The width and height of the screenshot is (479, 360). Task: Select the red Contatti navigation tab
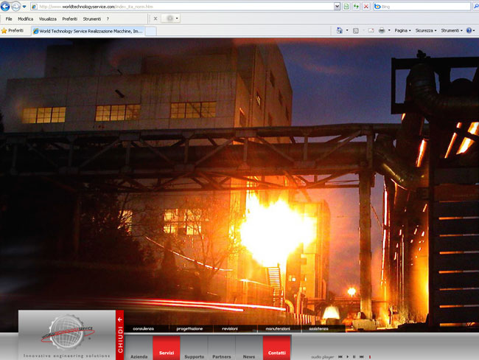point(277,348)
